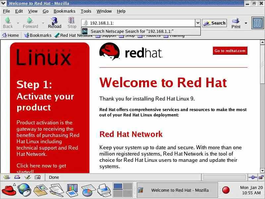The width and height of the screenshot is (265, 199).
Task: Click the Step 1: Activate your product panel
Action: 49,107
